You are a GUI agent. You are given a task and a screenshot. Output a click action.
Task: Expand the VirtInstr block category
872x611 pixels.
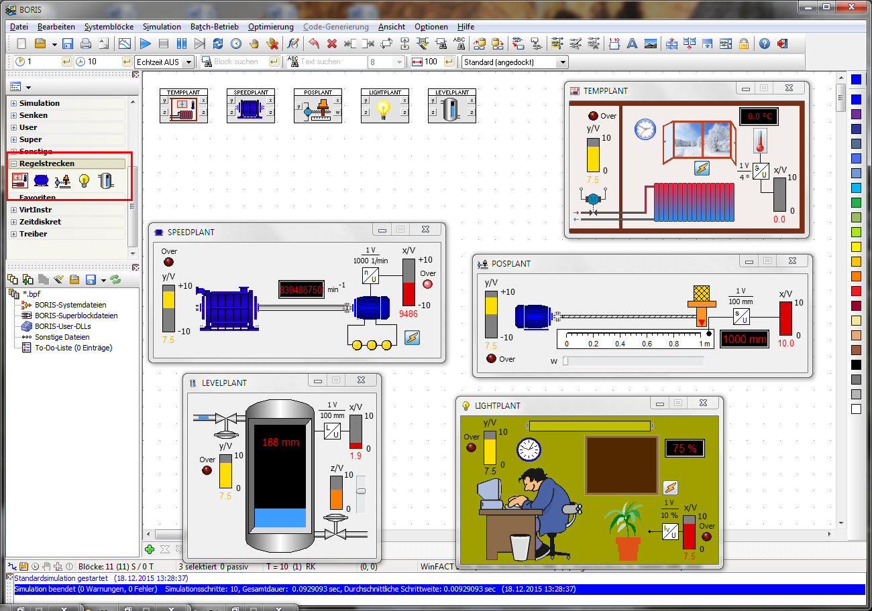14,210
